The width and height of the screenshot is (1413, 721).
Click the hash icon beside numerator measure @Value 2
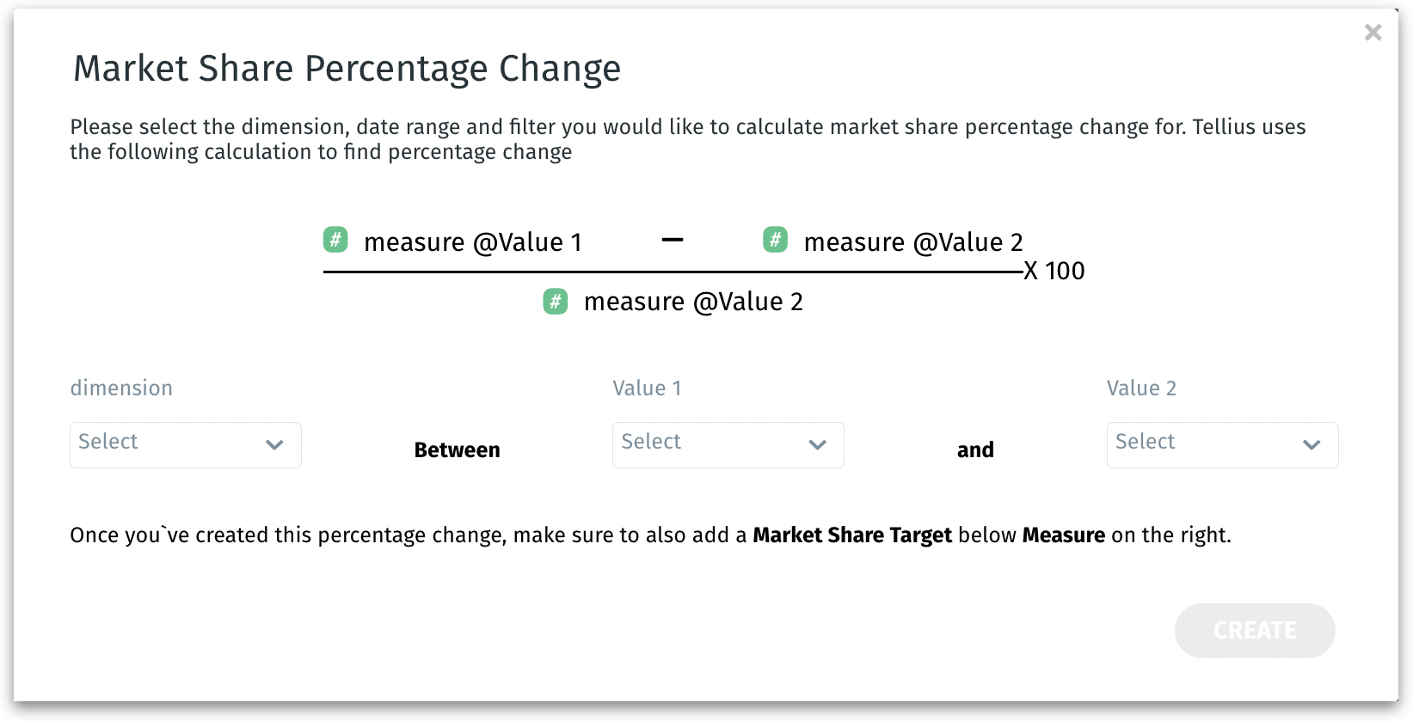tap(775, 240)
